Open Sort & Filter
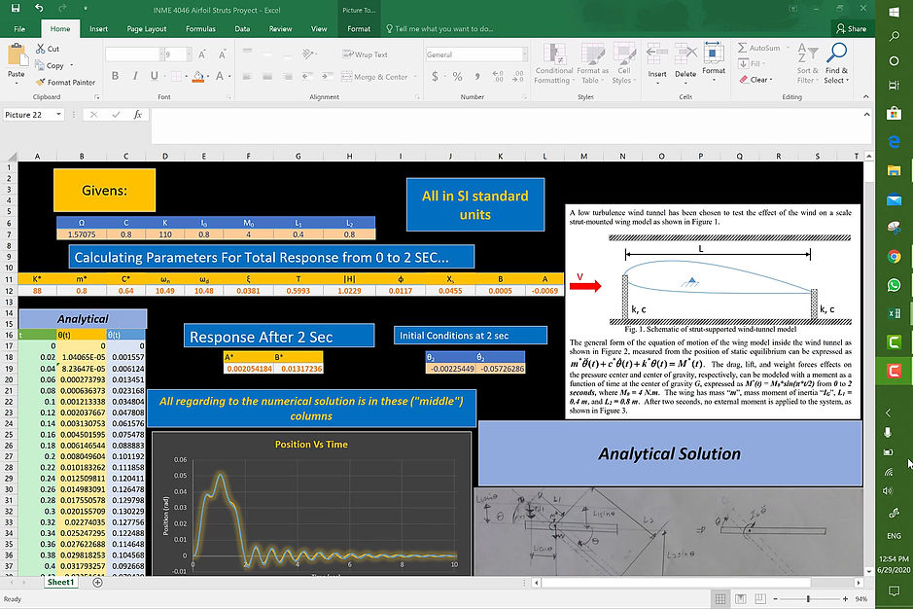 point(807,64)
